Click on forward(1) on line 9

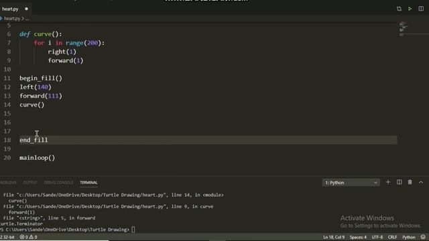click(x=66, y=60)
